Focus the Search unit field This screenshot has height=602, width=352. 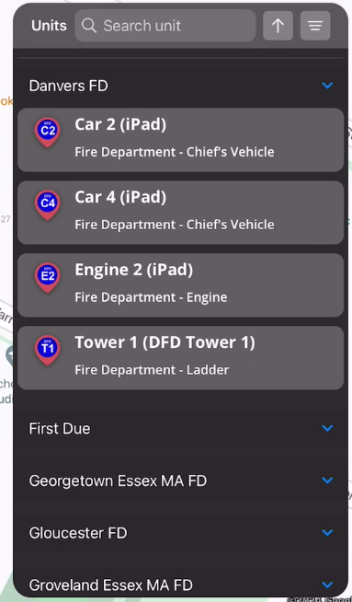165,26
